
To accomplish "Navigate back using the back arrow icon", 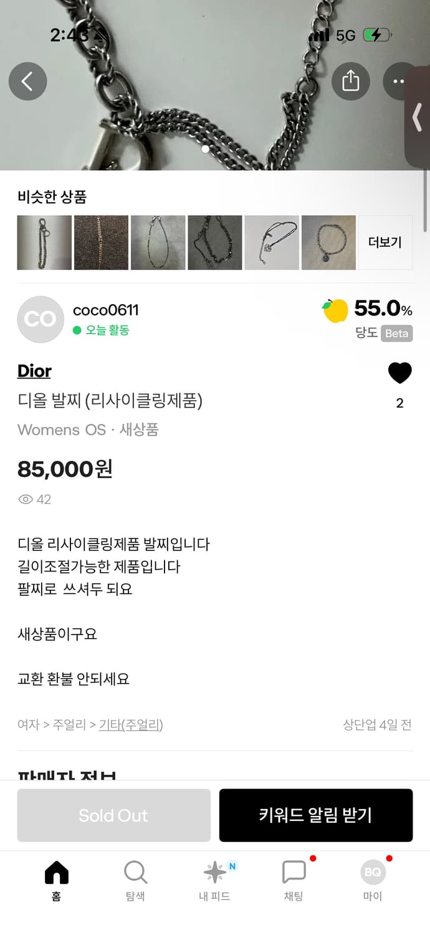I will tap(27, 82).
